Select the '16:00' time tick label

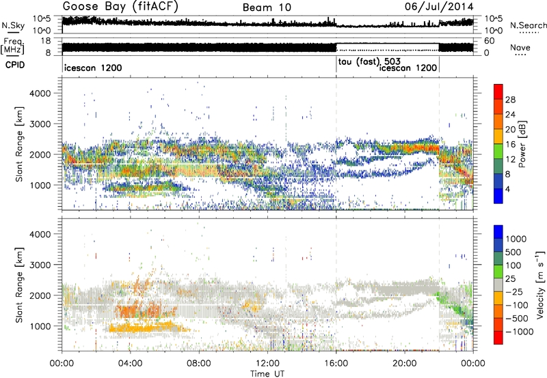tap(336, 364)
